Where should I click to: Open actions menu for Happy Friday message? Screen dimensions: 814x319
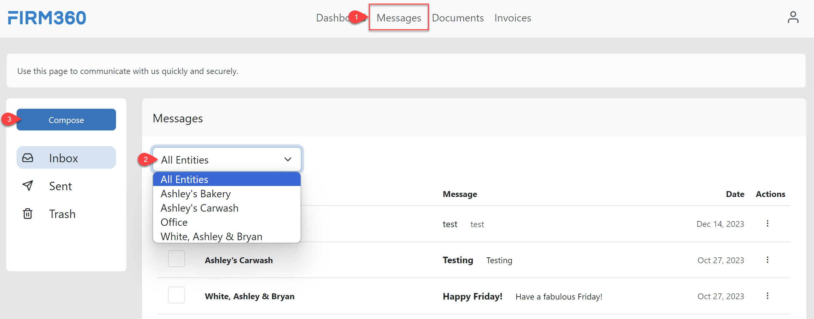(x=768, y=296)
